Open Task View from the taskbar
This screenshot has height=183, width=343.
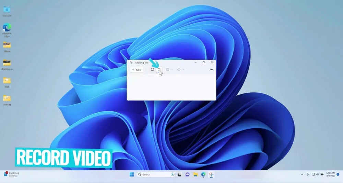point(179,174)
